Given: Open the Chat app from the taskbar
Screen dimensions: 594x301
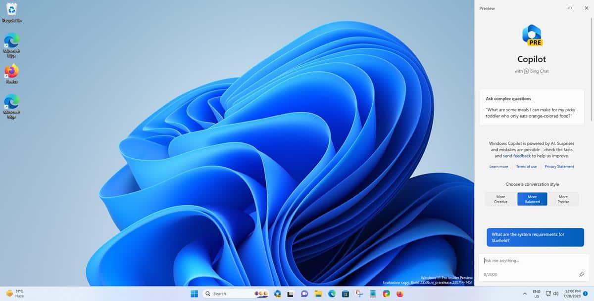Looking at the screenshot, I should click(x=304, y=294).
